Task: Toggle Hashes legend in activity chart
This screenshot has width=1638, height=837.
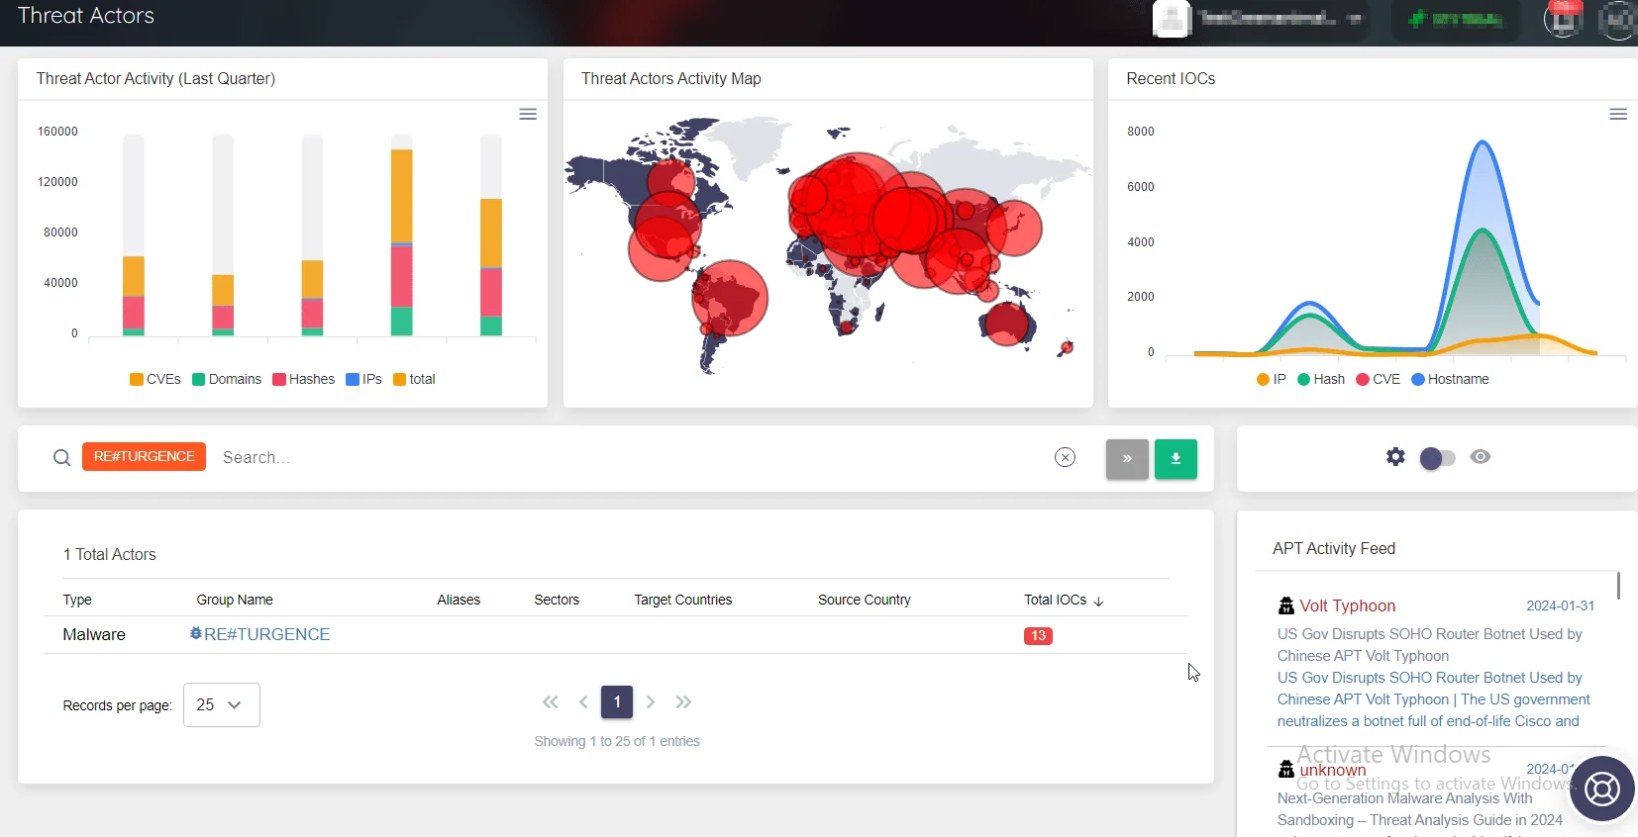Action: click(x=304, y=379)
